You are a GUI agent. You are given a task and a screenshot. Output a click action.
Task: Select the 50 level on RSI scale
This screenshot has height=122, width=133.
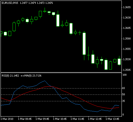pyautogui.click(x=123, y=94)
